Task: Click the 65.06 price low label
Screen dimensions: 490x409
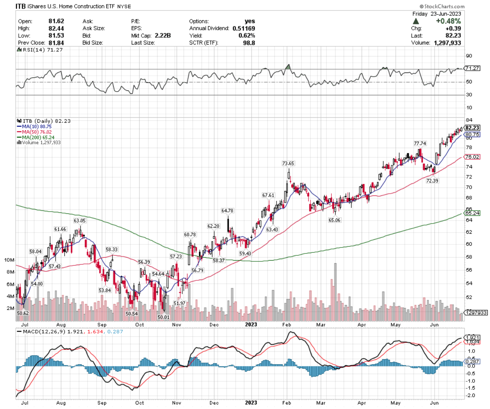Action: tap(334, 220)
